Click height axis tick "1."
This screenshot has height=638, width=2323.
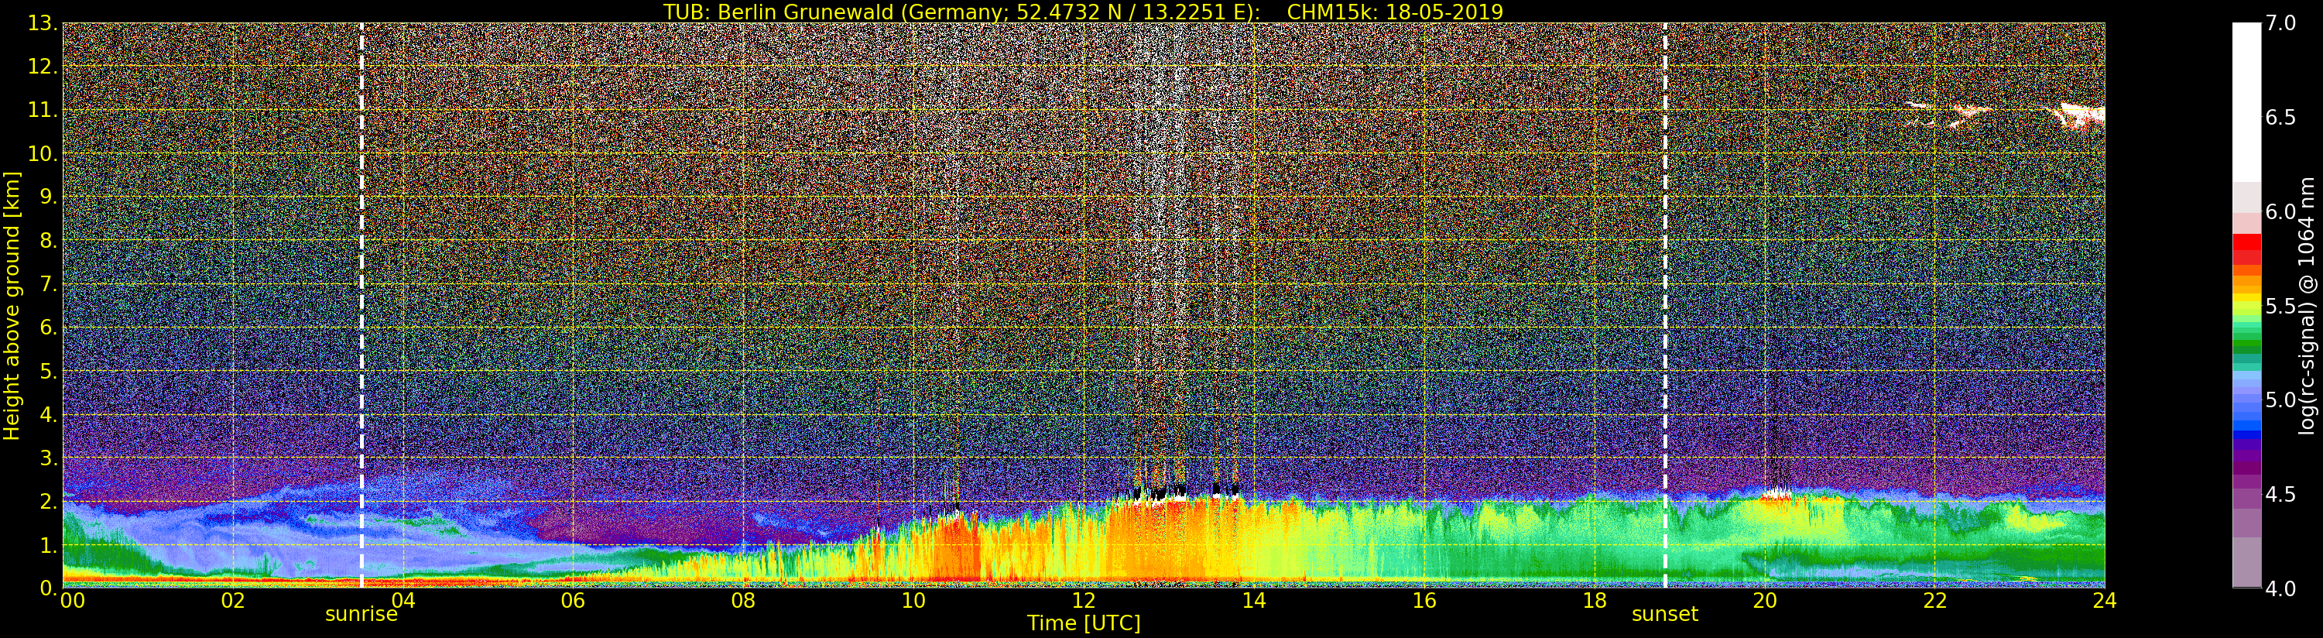pos(49,544)
